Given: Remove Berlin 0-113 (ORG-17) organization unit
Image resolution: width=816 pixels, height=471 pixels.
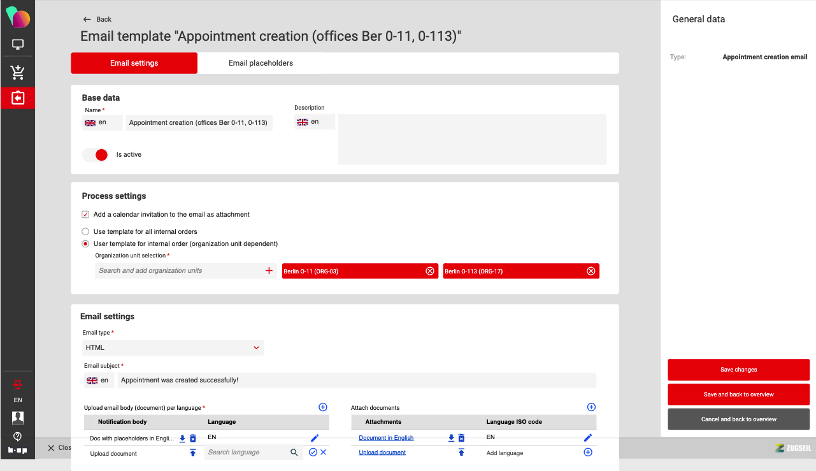Looking at the screenshot, I should [591, 272].
